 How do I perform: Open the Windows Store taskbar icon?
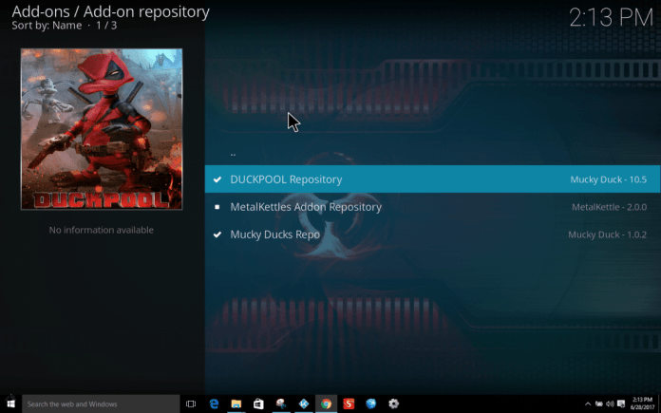tap(258, 404)
